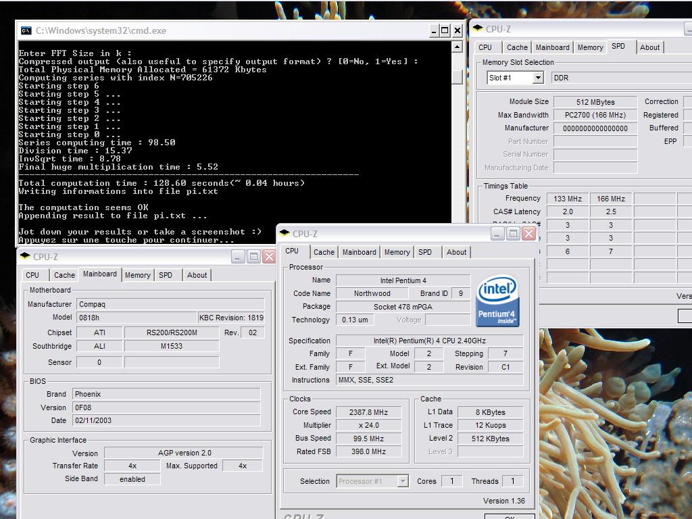Image resolution: width=692 pixels, height=519 pixels.
Task: Switch to Mainboard tab in front CPU-Z window
Action: pos(360,252)
